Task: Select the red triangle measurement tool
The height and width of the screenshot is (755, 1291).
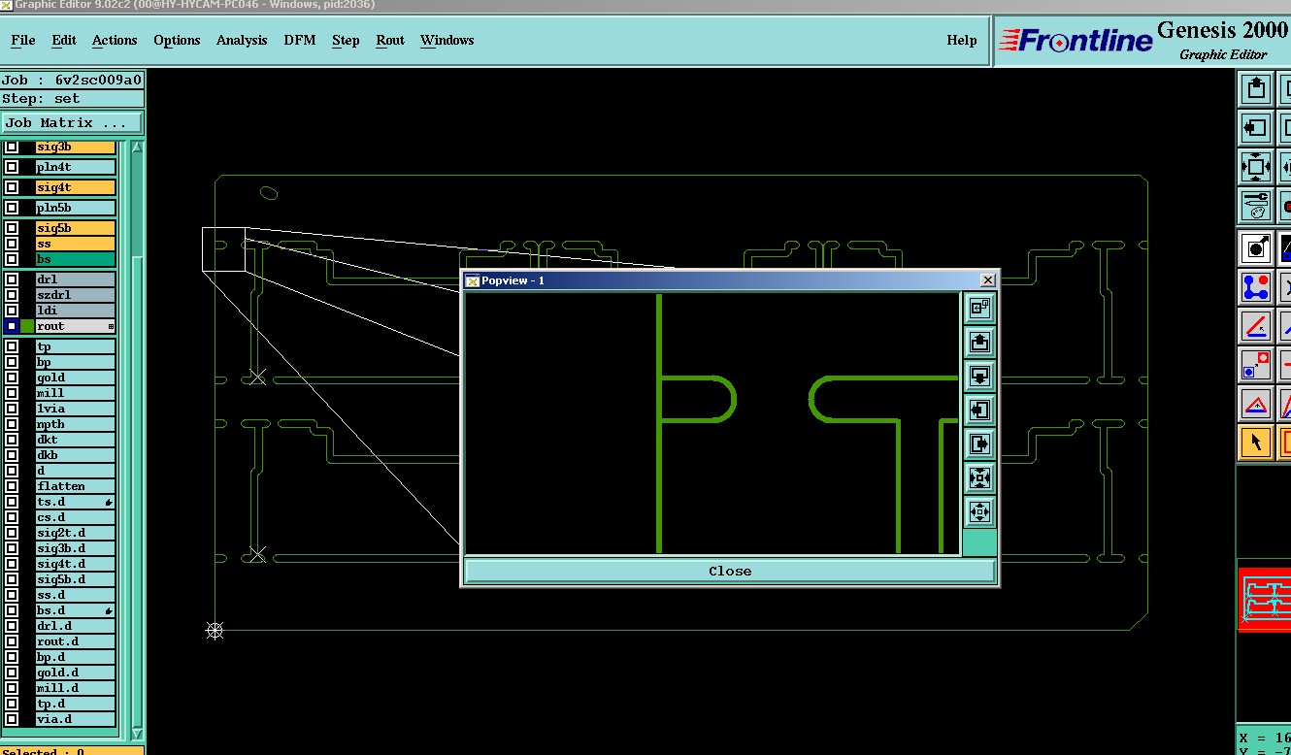Action: coord(1256,404)
